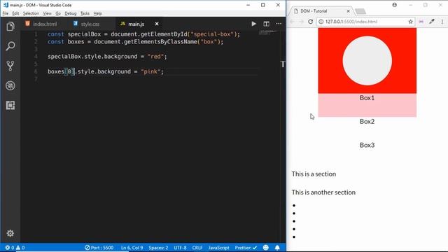Image resolution: width=448 pixels, height=252 pixels.
Task: Open the Search view in activity bar
Action: tap(10, 46)
